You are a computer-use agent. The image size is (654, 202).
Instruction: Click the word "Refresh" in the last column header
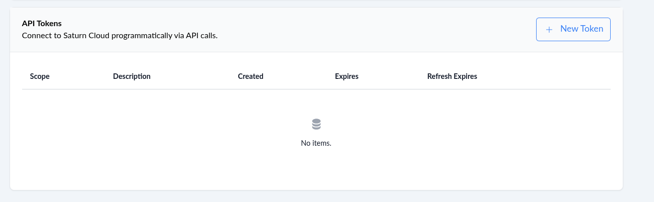[440, 76]
